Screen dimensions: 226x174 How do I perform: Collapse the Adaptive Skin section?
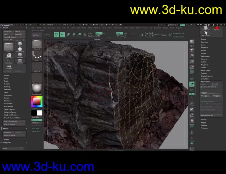click(205, 82)
